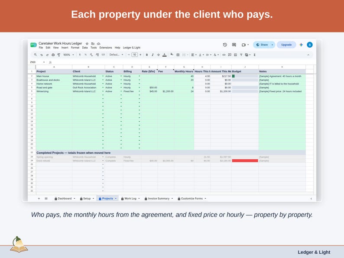Star the Caretaker Work Hours Ledger
Screen dimensions: 344x258
pos(87,44)
